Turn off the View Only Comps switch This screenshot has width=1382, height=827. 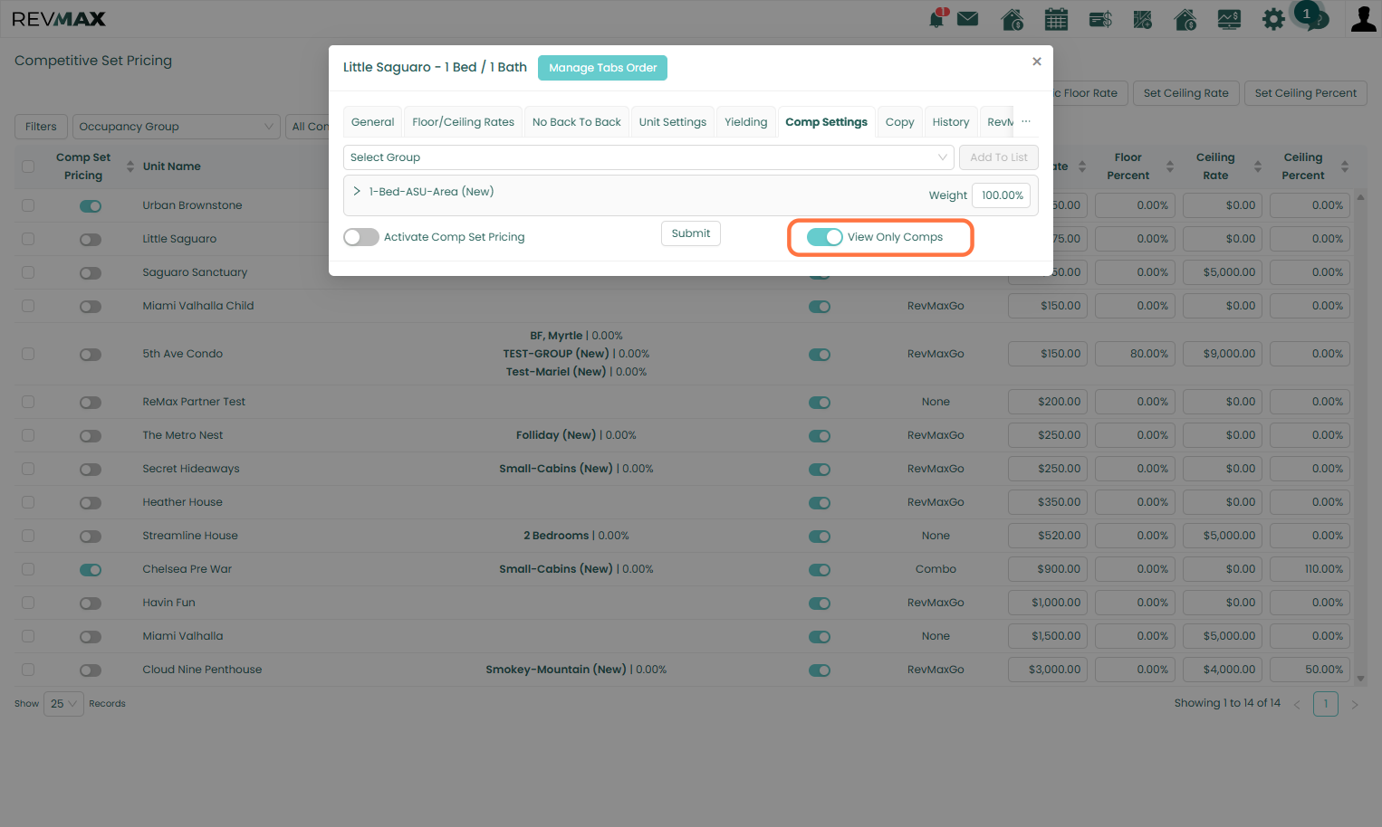824,237
